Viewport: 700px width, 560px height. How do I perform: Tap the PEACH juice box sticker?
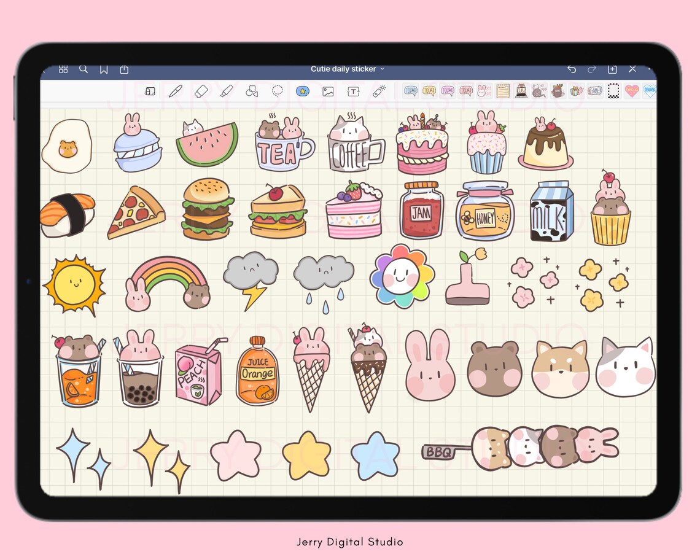(x=200, y=371)
